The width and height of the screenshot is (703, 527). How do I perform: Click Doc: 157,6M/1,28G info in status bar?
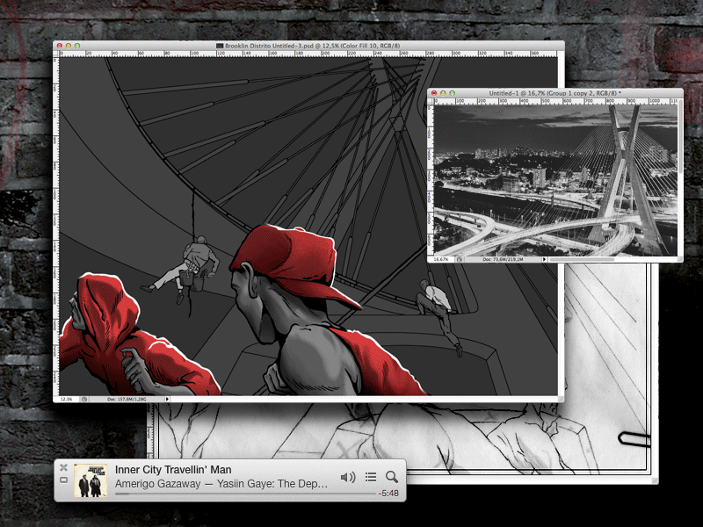pyautogui.click(x=127, y=399)
